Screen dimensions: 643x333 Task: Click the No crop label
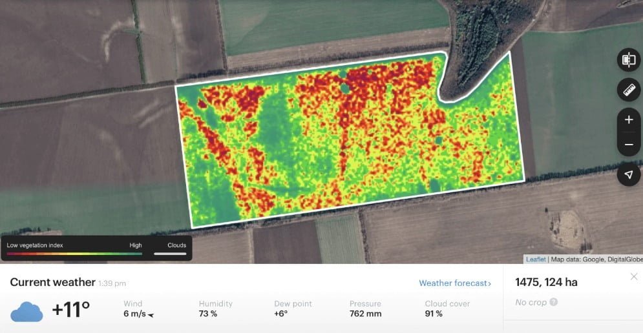531,302
